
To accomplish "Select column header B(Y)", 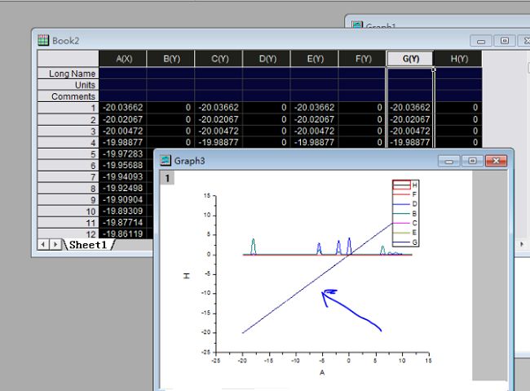I will pos(170,59).
